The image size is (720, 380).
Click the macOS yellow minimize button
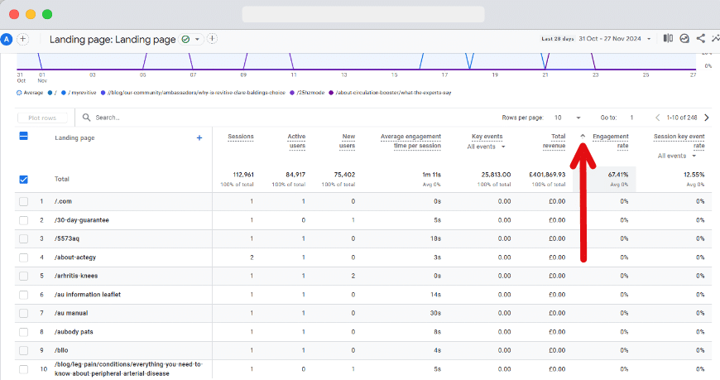click(31, 14)
